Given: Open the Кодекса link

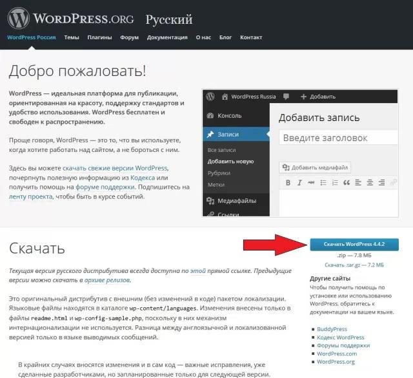Looking at the screenshot, I should [x=143, y=178].
